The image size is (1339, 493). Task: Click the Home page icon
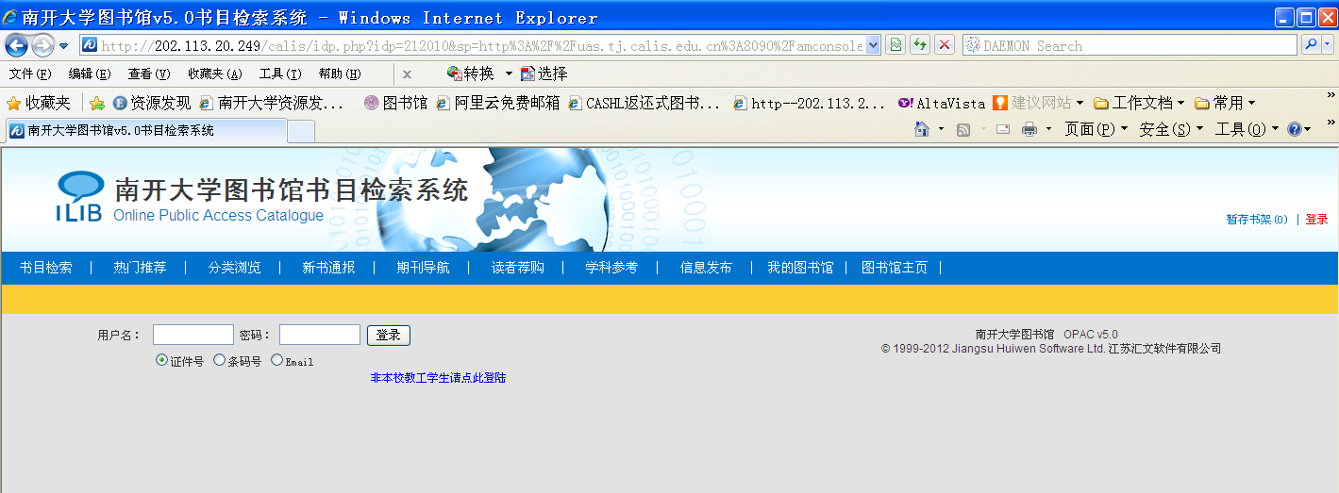coord(922,129)
